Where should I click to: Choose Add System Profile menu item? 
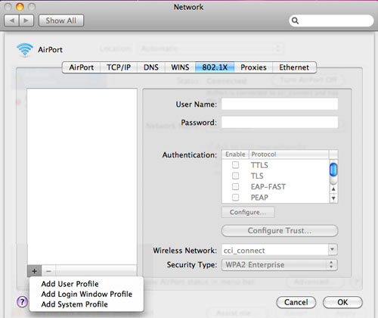click(86, 304)
